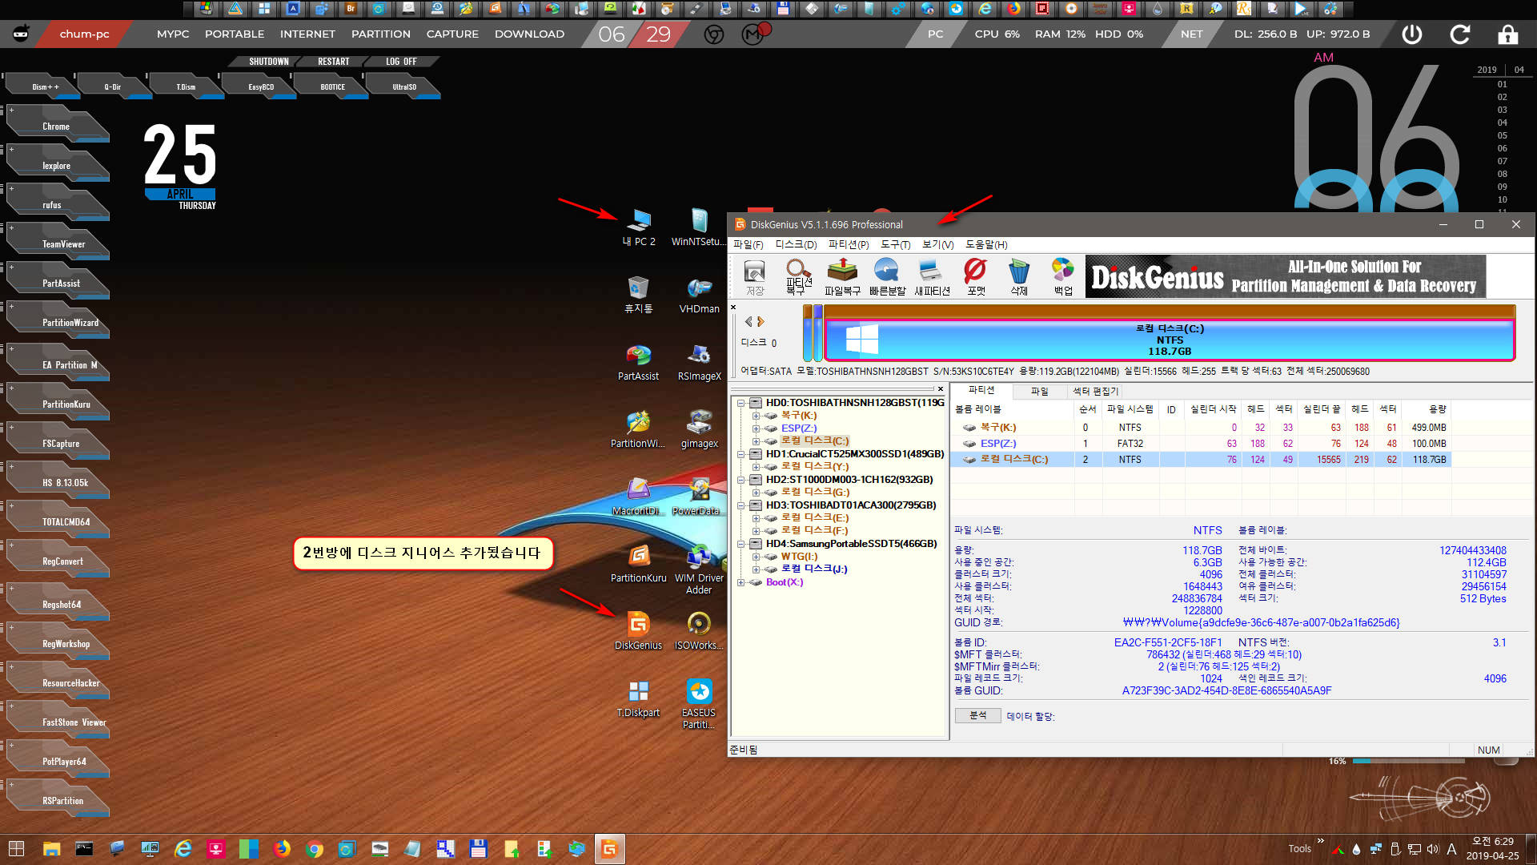Open the EASEUS Partition desktop icon
1537x865 pixels.
699,703
